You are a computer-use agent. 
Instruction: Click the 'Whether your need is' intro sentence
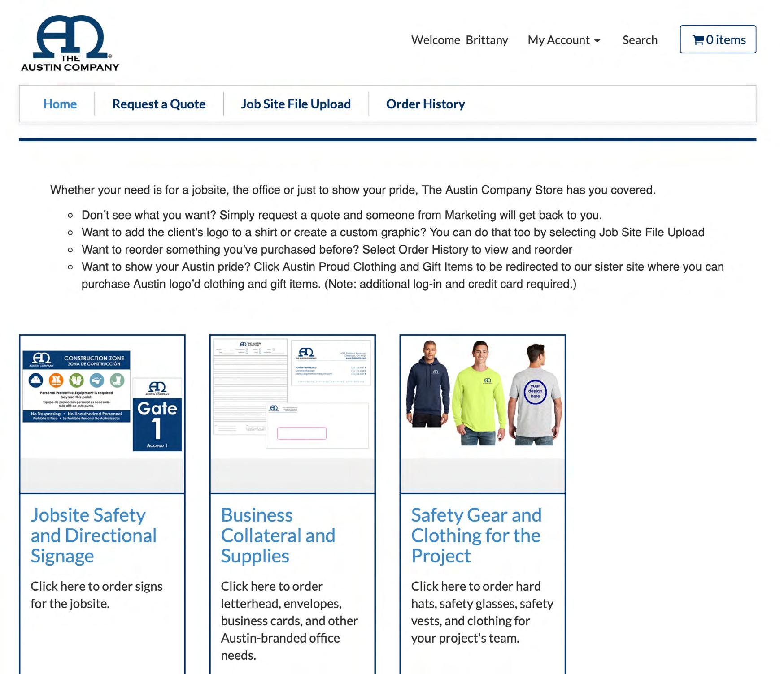coord(353,190)
